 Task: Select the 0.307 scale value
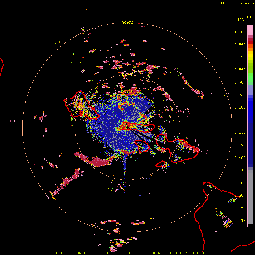(240, 195)
